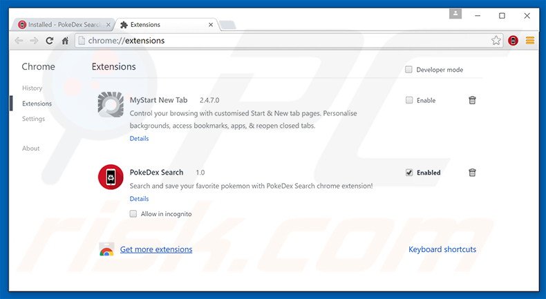The height and width of the screenshot is (299, 546).
Task: Open the Chrome user profile button
Action: click(455, 15)
